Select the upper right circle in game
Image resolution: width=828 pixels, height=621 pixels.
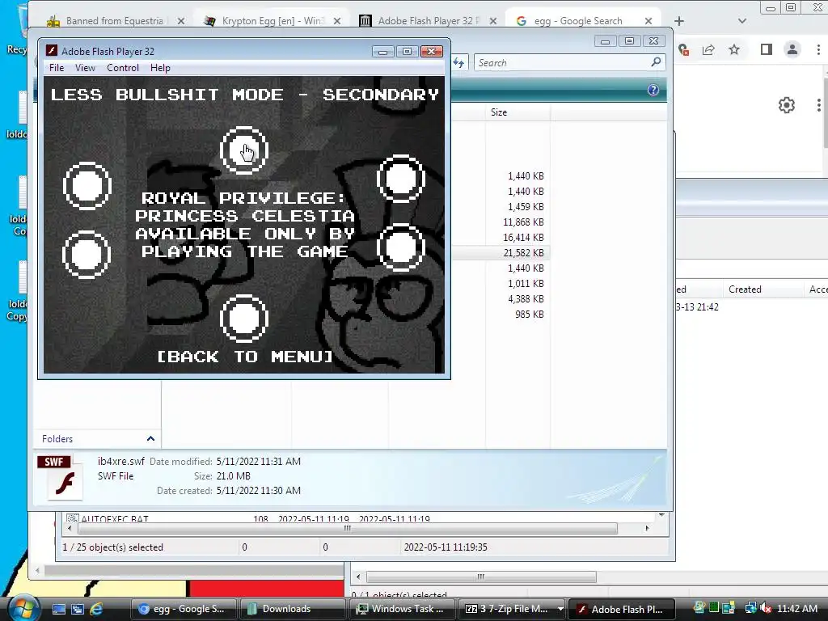[x=401, y=179]
